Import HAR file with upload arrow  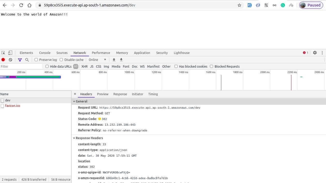tap(114, 60)
